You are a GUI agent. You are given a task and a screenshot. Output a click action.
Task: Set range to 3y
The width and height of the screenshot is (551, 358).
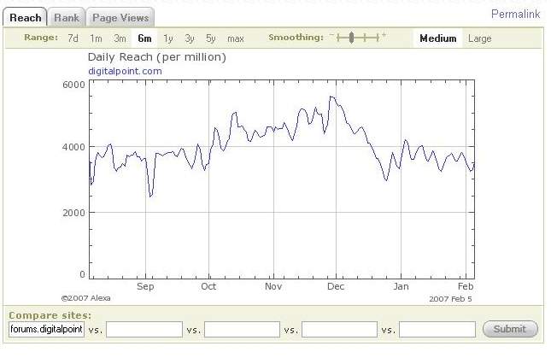pyautogui.click(x=190, y=38)
